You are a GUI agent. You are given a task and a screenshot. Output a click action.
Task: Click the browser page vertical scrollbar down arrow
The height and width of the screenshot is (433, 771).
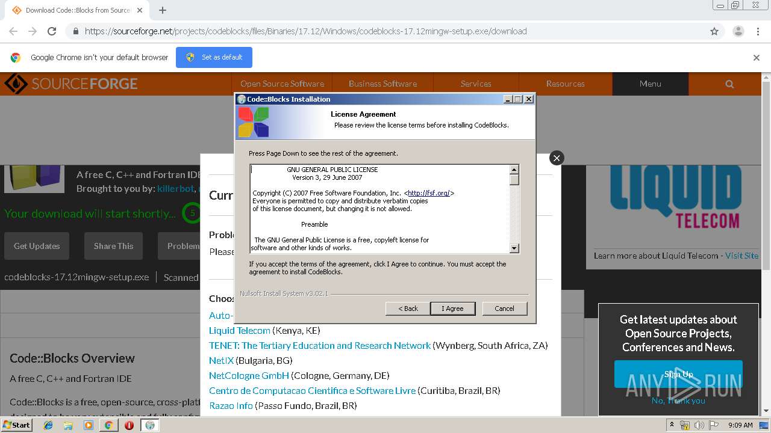(x=766, y=411)
